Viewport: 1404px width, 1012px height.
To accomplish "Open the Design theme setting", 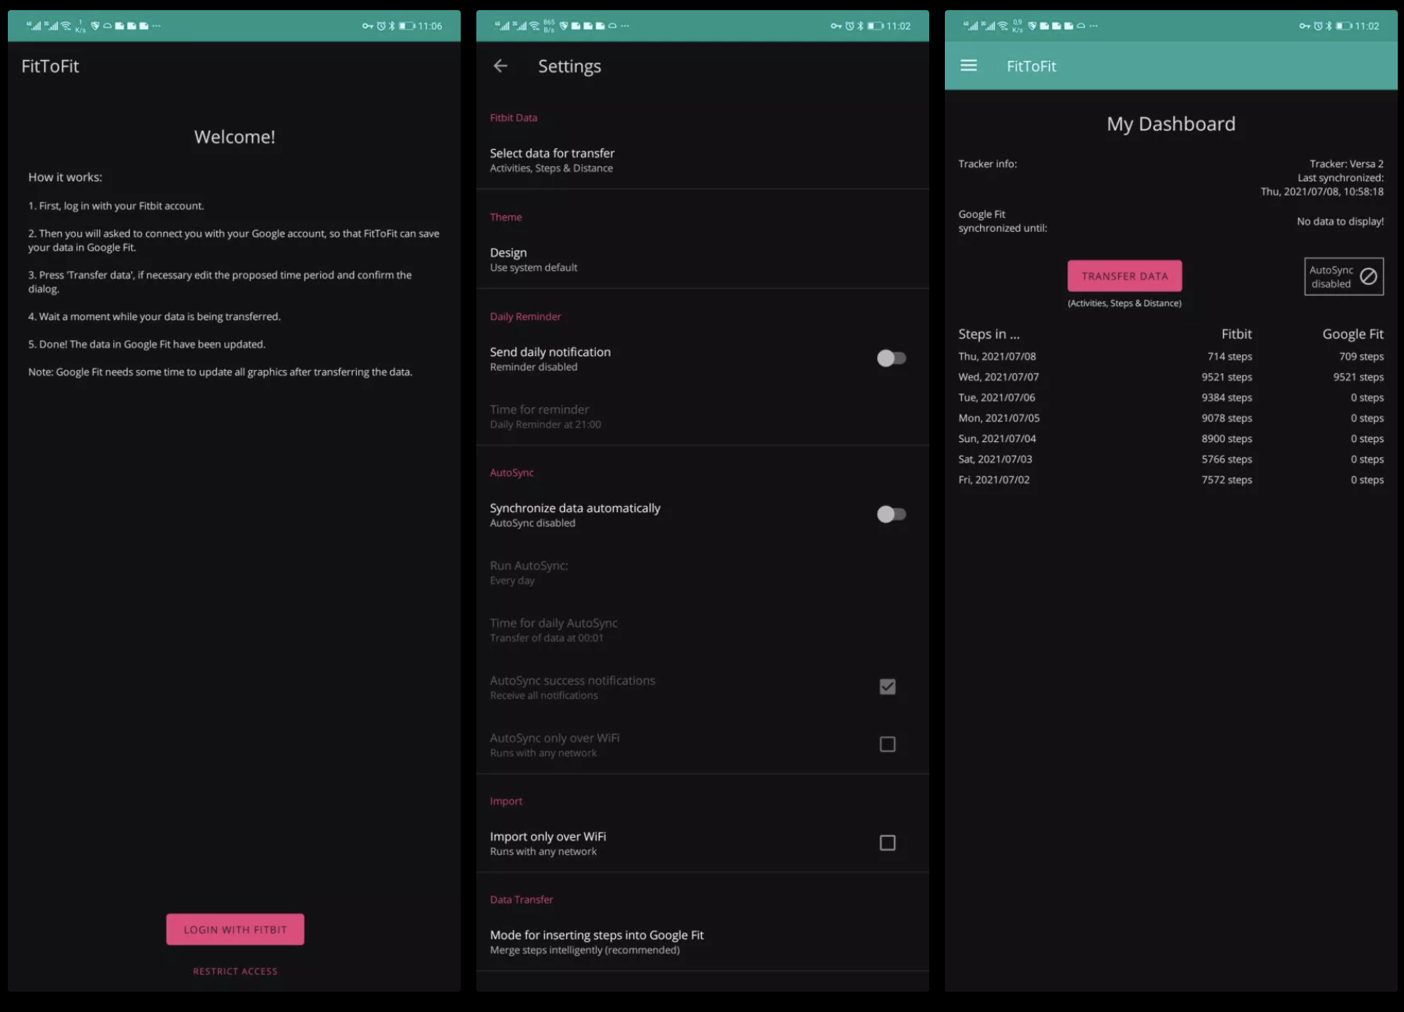I will [533, 259].
